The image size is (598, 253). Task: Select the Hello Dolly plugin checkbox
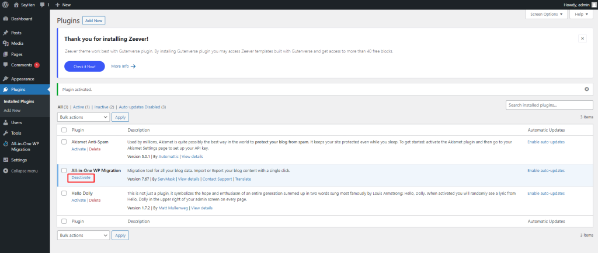(x=64, y=193)
